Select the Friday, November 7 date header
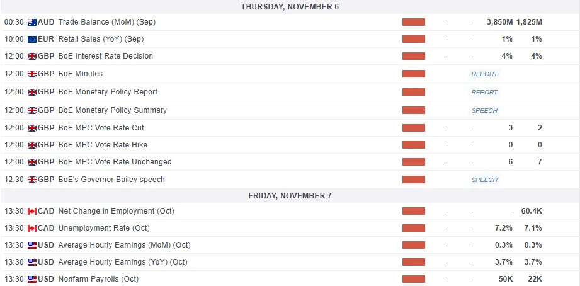The width and height of the screenshot is (580, 286). point(290,196)
